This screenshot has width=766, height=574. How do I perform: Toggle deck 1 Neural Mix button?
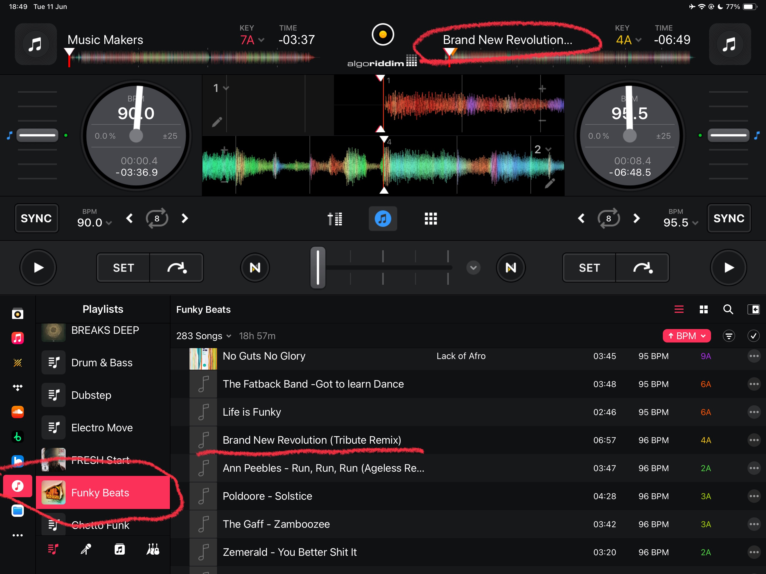click(x=255, y=268)
